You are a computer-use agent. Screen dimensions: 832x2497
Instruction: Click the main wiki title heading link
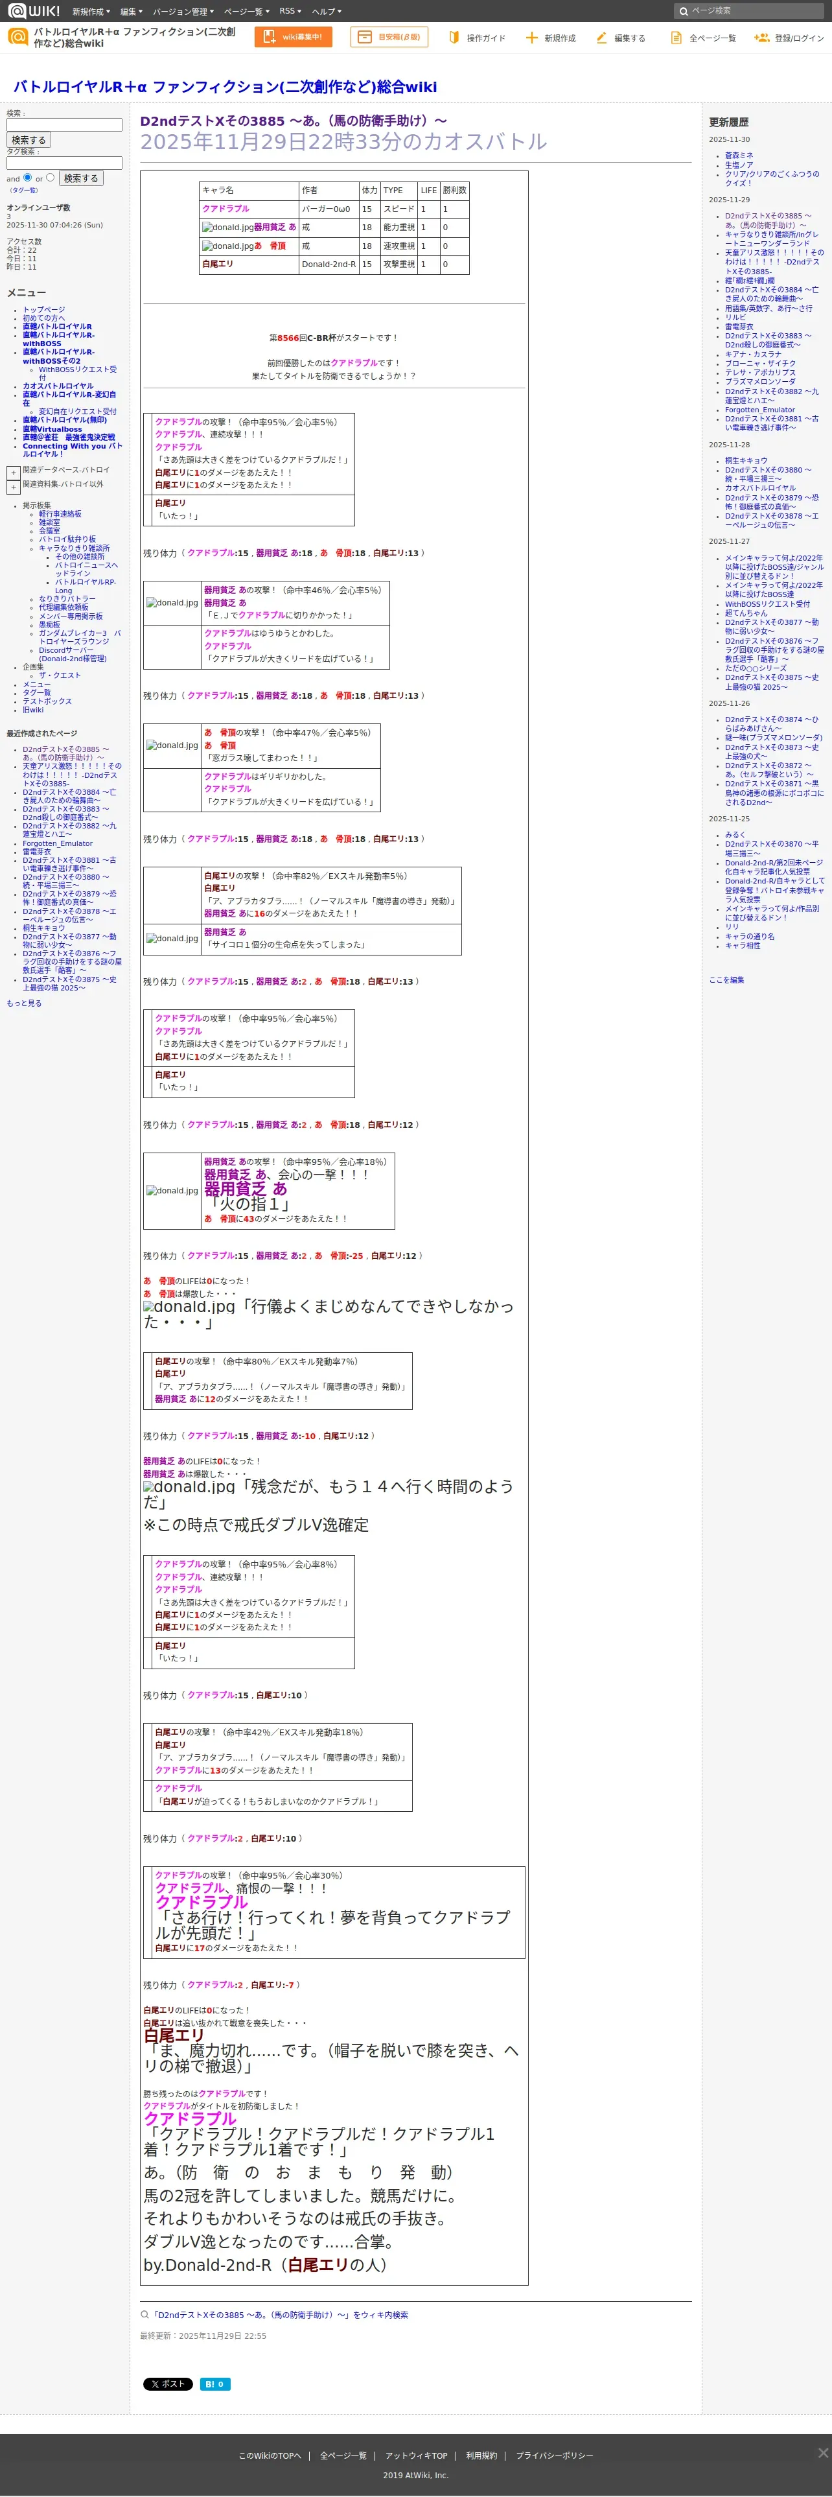[x=225, y=86]
